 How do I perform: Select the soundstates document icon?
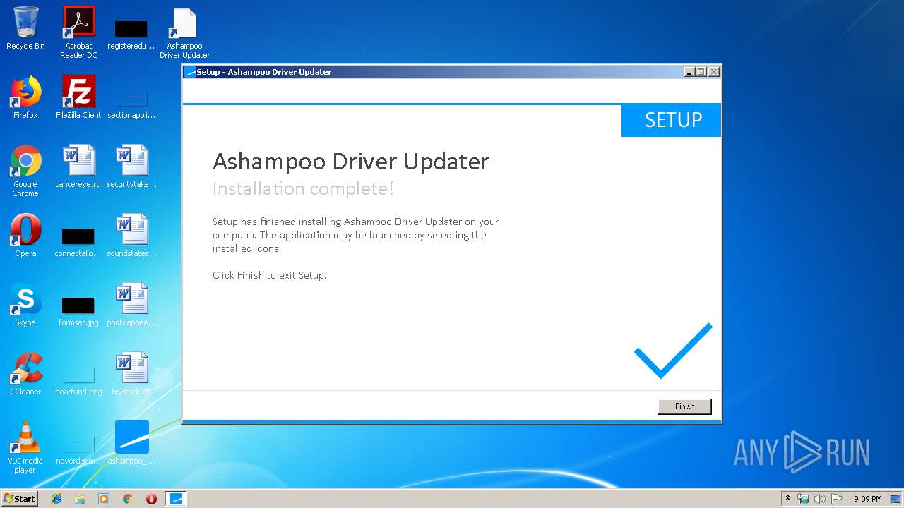tap(132, 236)
